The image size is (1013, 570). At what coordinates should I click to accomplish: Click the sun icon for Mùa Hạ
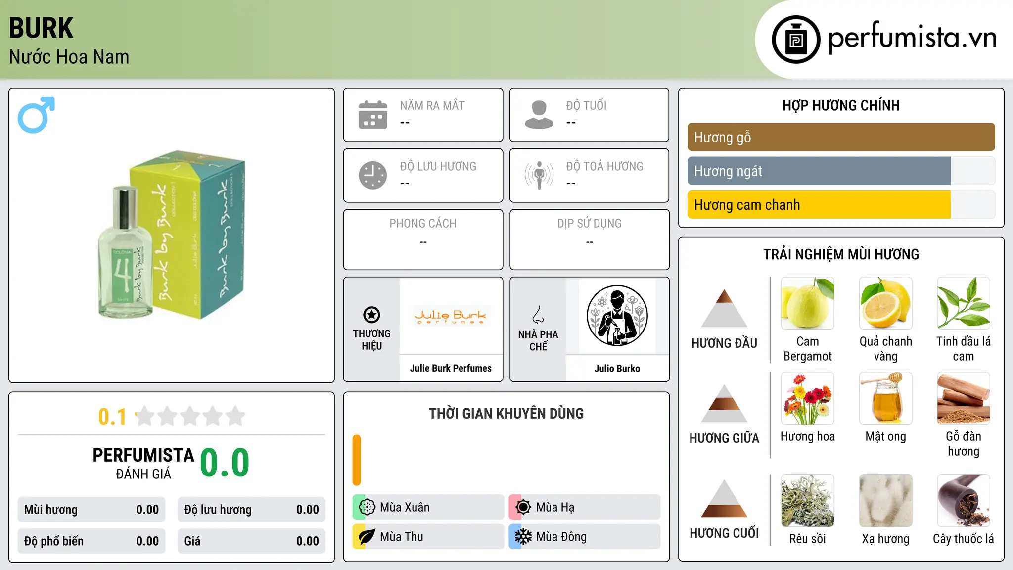pos(523,507)
